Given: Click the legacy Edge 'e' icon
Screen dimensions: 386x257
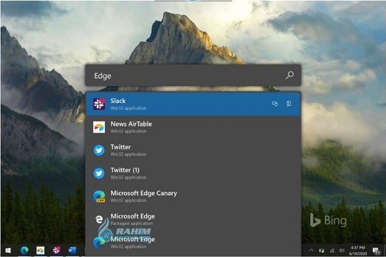Looking at the screenshot, I should 99,219.
